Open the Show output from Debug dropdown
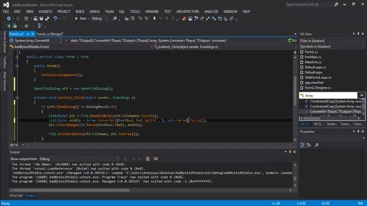The width and height of the screenshot is (367, 206). 118,159
